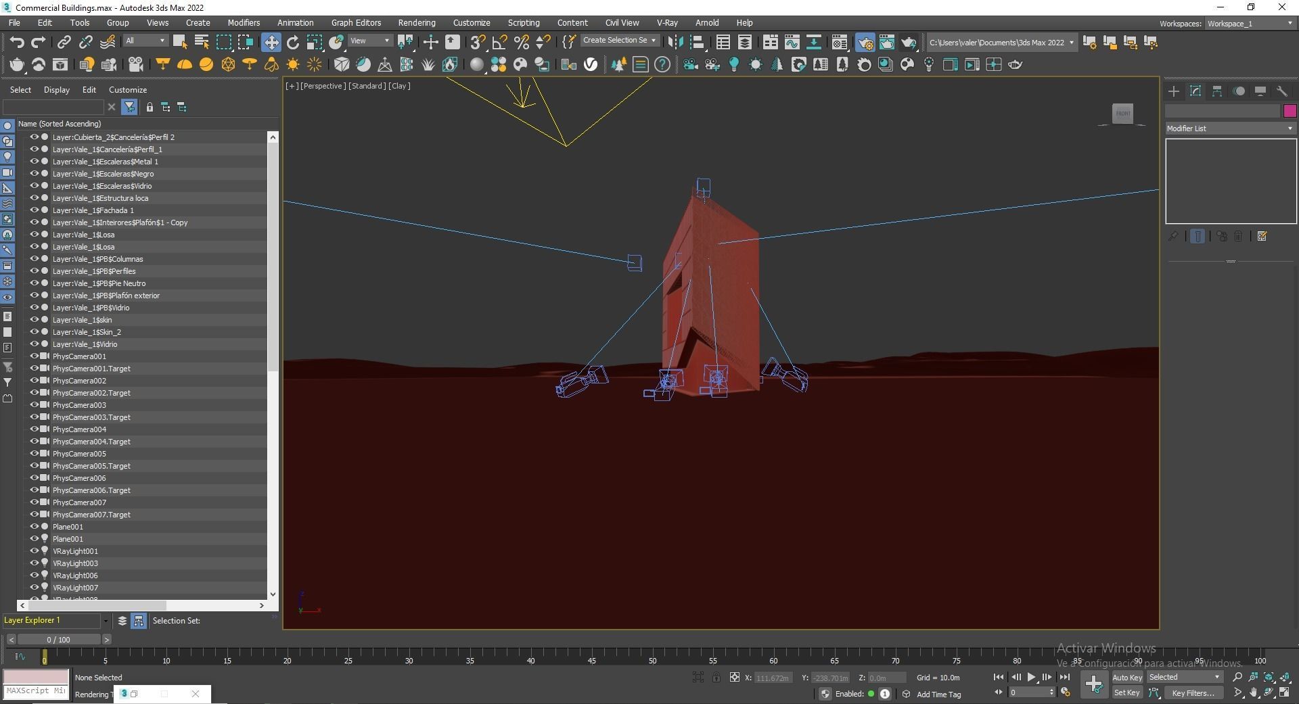Switch to the Modify command panel tab
1299x704 pixels.
tap(1195, 91)
